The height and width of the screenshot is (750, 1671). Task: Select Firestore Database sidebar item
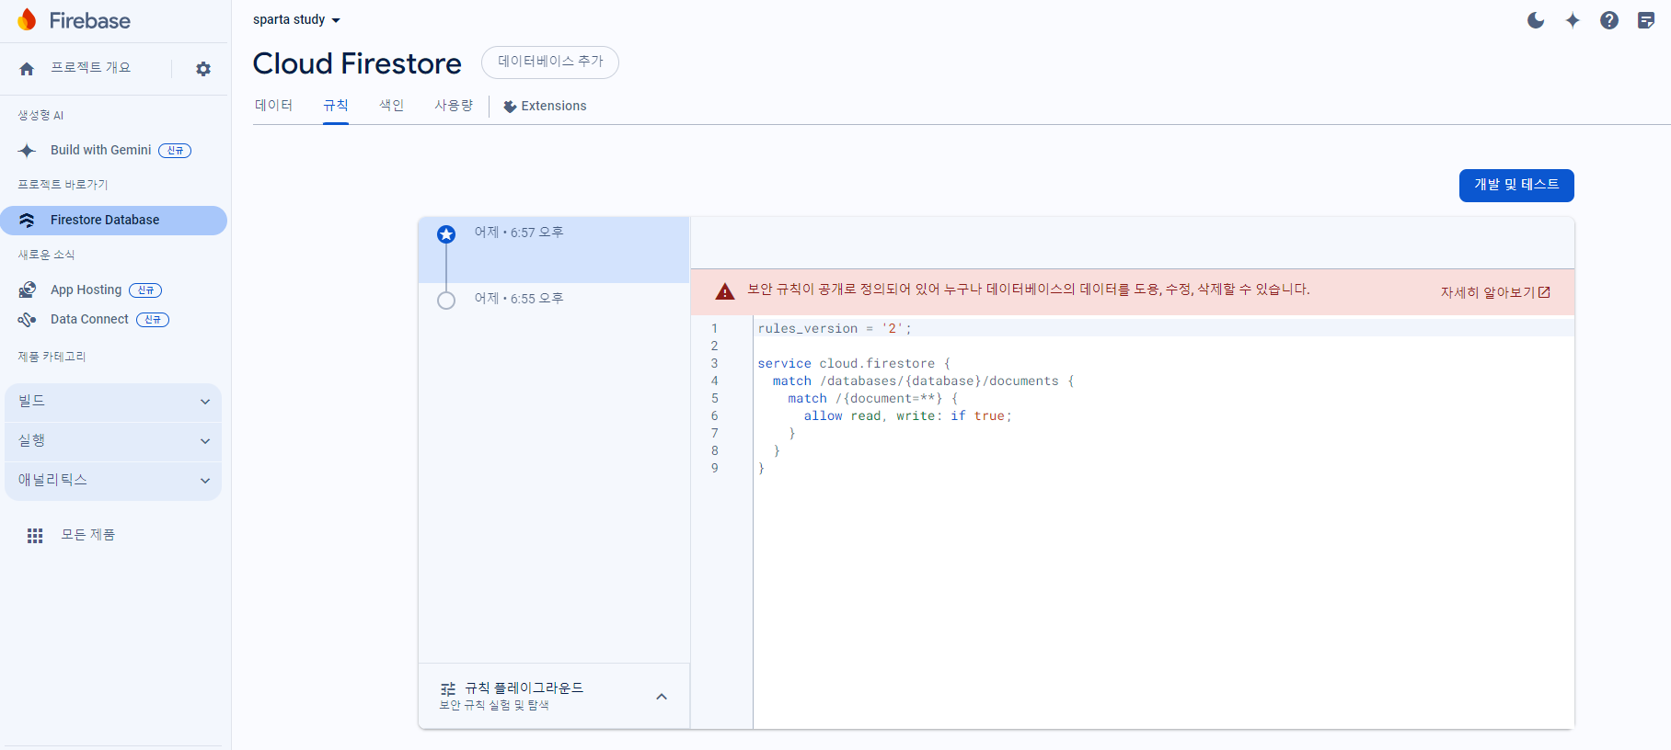pos(113,221)
